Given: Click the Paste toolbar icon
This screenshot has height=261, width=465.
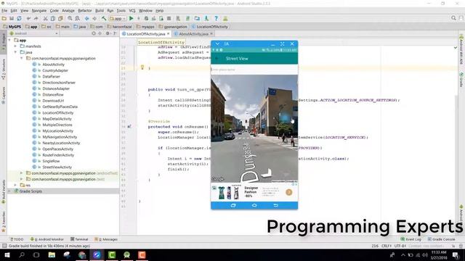Looking at the screenshot, I should pos(60,18).
